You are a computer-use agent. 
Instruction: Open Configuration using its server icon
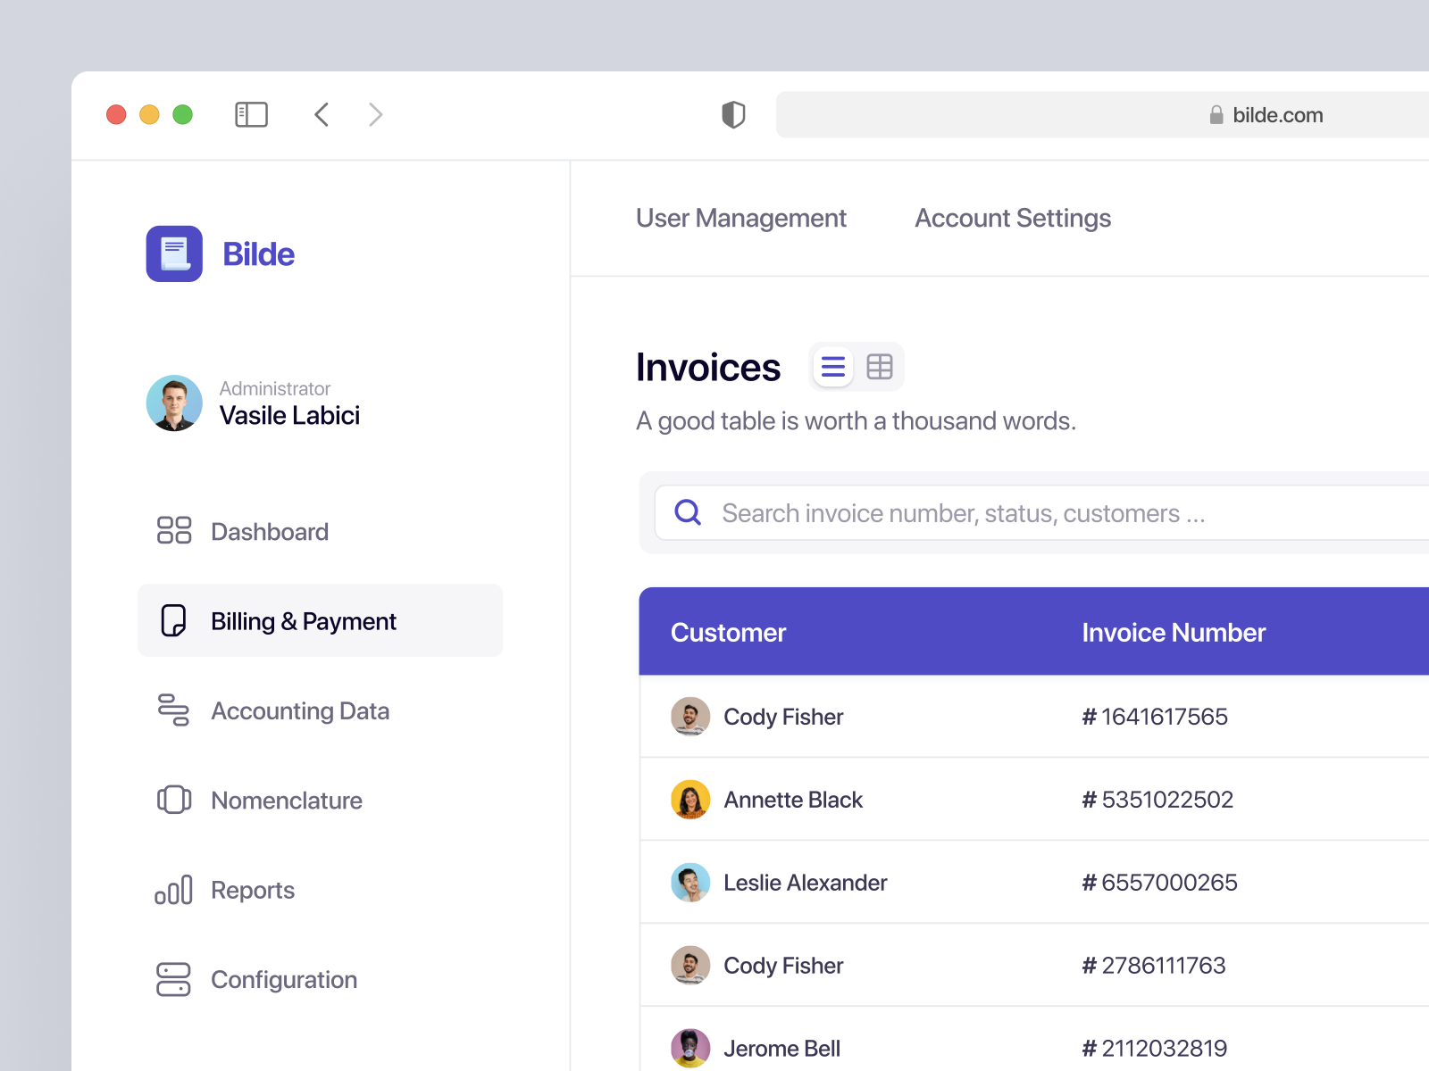pos(174,979)
